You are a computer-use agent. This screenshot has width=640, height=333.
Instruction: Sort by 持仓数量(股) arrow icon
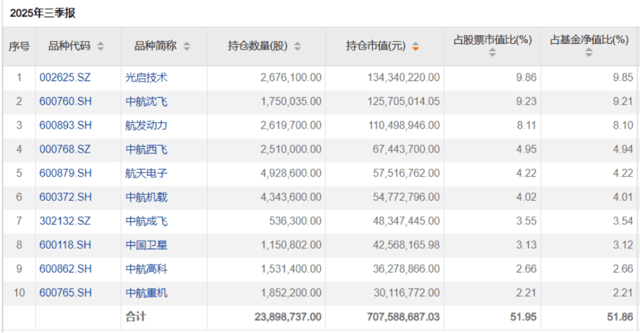(297, 46)
